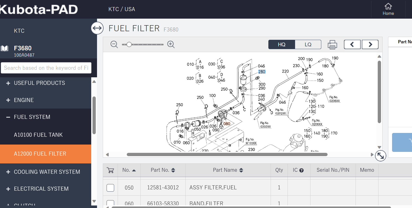The height and width of the screenshot is (208, 412).
Task: Switch diagram quality to LQ
Action: pos(308,45)
